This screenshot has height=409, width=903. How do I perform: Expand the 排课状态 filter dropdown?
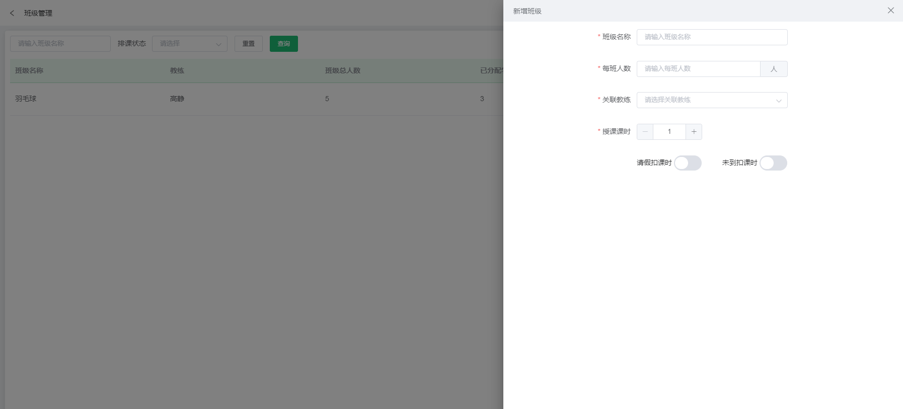tap(189, 44)
